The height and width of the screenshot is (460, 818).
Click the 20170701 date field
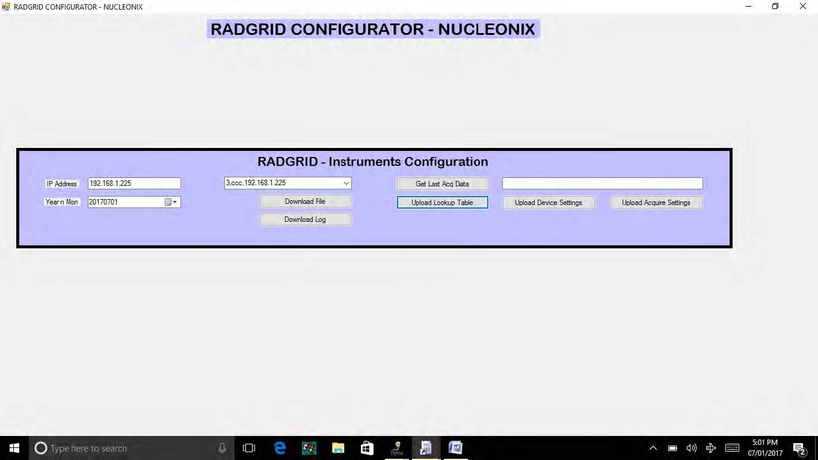(x=125, y=202)
